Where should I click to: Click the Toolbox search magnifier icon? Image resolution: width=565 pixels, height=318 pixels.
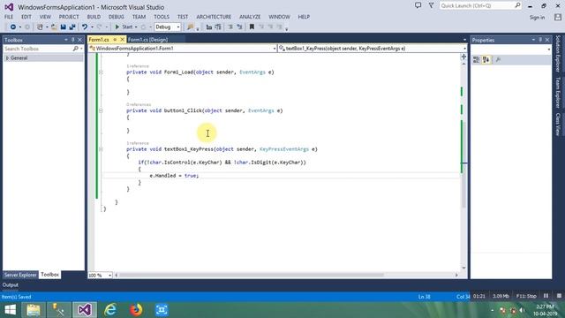[75, 49]
